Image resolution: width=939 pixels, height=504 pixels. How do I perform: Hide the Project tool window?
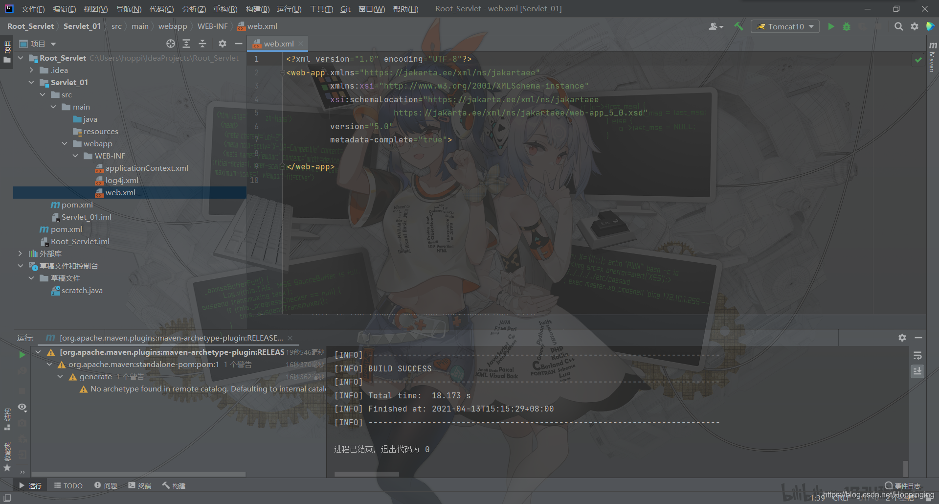[239, 44]
